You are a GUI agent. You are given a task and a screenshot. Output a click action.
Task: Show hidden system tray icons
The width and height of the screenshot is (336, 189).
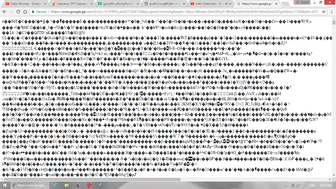[x=286, y=185]
